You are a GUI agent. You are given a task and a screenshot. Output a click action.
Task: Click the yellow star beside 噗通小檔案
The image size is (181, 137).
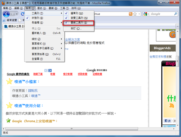tap(9, 81)
